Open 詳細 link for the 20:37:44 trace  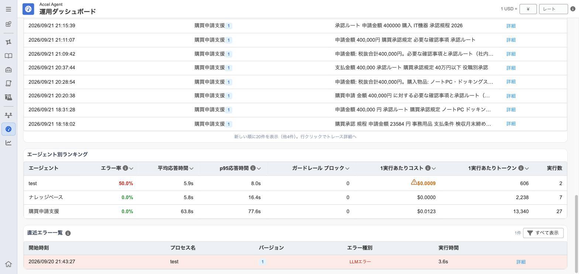[x=511, y=68]
